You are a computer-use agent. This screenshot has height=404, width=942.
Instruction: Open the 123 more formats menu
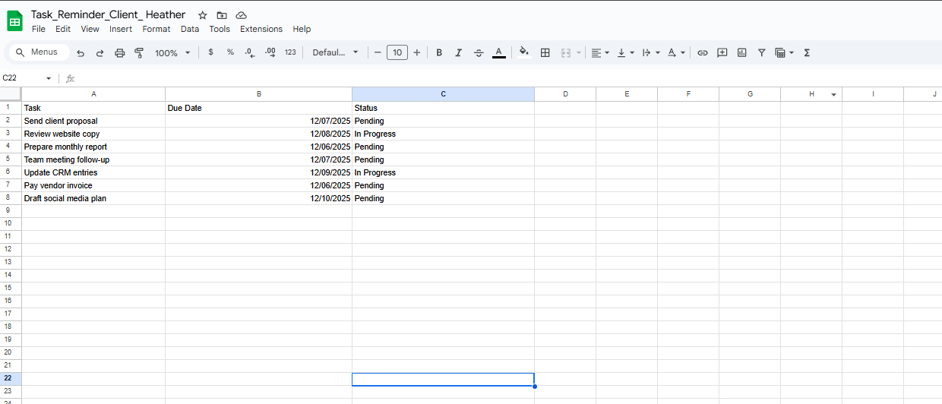(x=290, y=52)
